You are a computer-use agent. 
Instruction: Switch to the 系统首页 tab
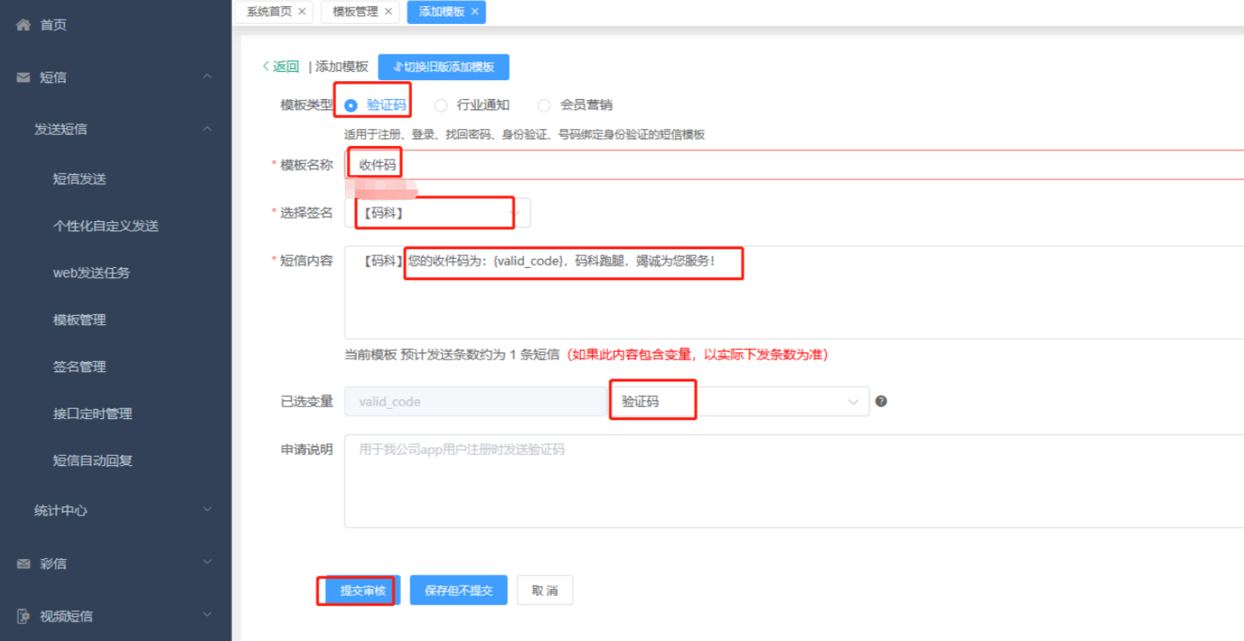pyautogui.click(x=269, y=11)
